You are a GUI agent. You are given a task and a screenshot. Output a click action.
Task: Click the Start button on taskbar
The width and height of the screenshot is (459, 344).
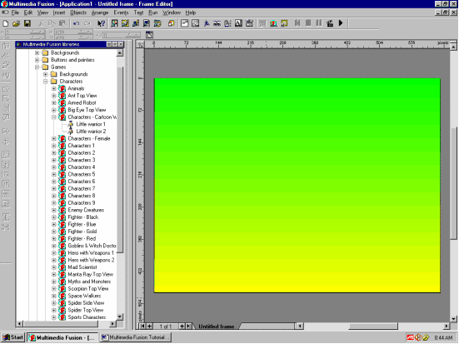tap(12, 337)
